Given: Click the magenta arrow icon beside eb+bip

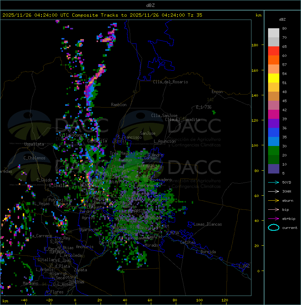Looking at the screenshot, I should point(274,219).
